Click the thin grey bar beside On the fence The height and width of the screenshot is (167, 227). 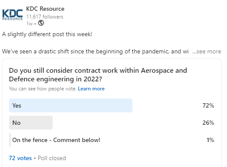pyautogui.click(x=10, y=140)
